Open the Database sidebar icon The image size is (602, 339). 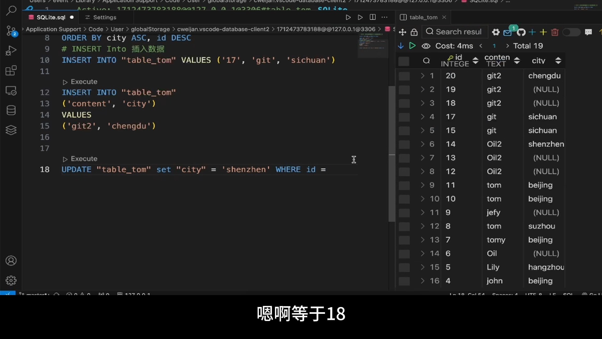pyautogui.click(x=11, y=110)
